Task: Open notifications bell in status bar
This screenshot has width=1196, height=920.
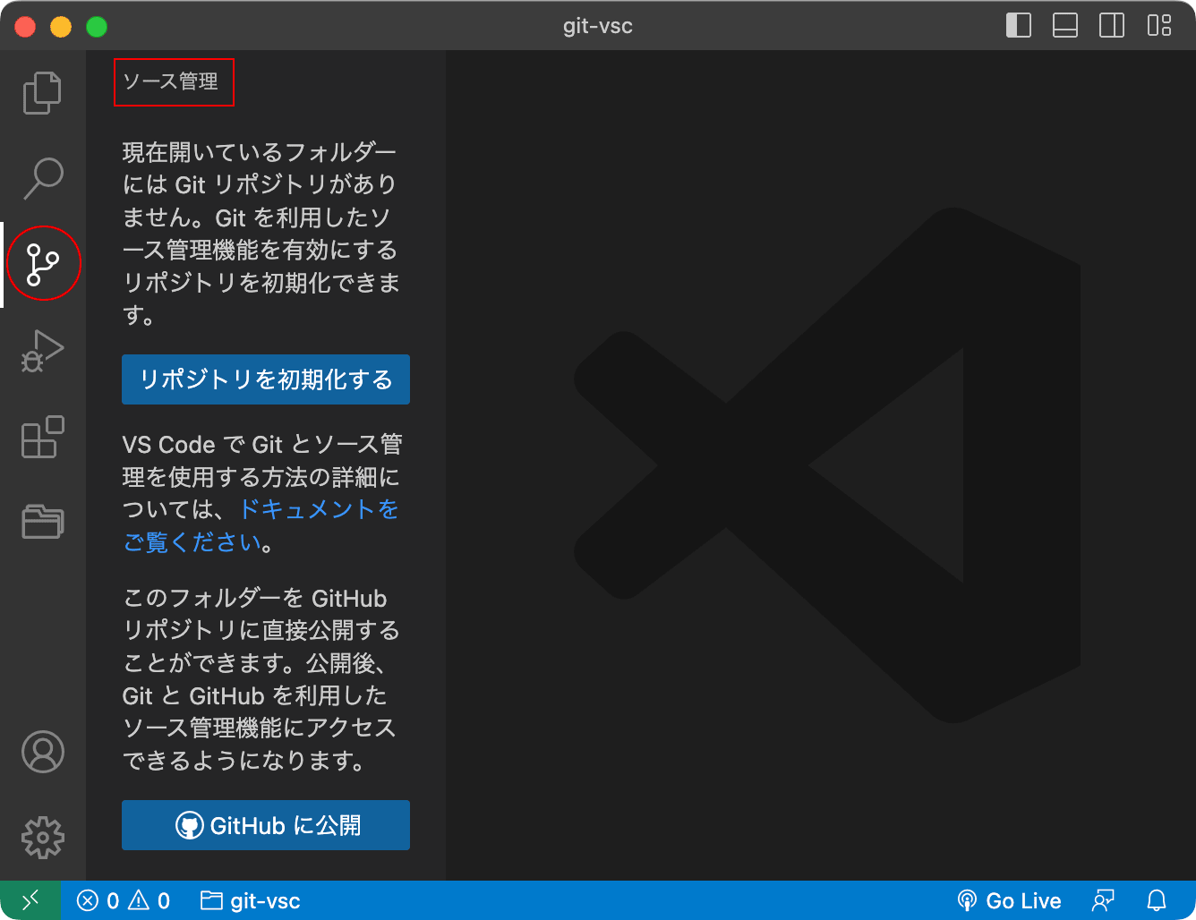Action: [1157, 900]
